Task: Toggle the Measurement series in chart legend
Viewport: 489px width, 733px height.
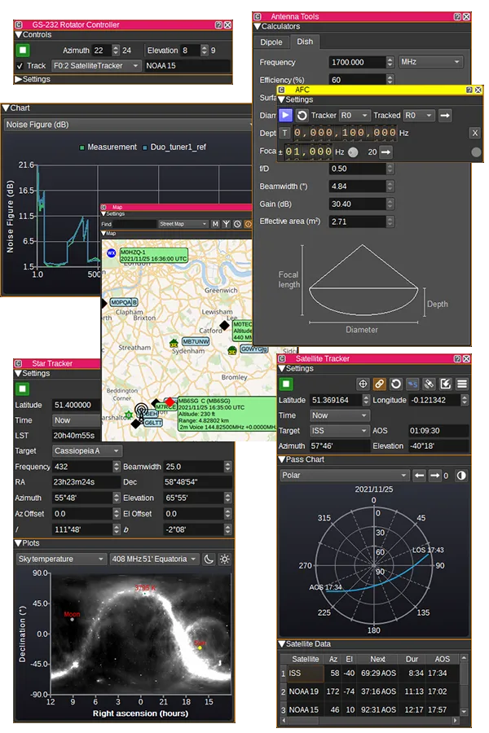Action: [108, 147]
